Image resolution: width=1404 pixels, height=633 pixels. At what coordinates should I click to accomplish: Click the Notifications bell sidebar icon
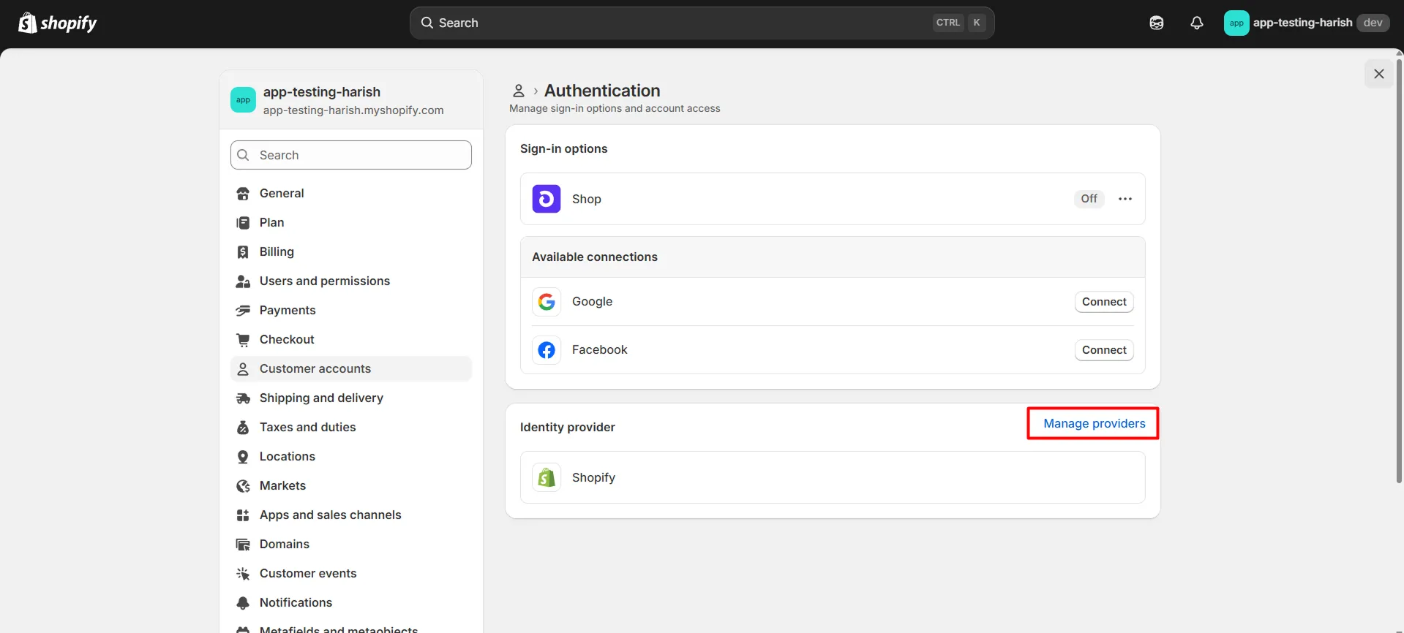[x=243, y=603]
